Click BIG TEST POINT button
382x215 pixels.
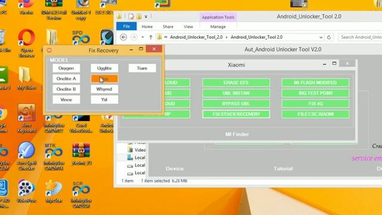tap(316, 93)
